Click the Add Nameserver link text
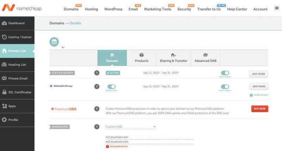 pyautogui.click(x=119, y=146)
